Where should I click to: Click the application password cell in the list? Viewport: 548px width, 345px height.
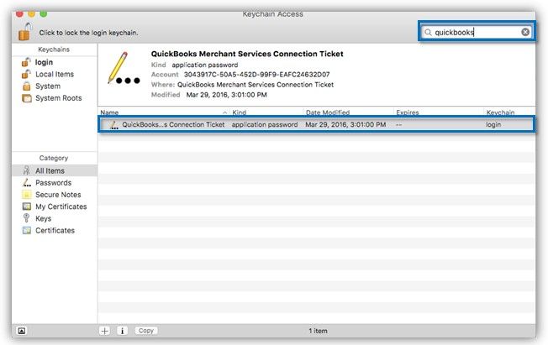[265, 125]
